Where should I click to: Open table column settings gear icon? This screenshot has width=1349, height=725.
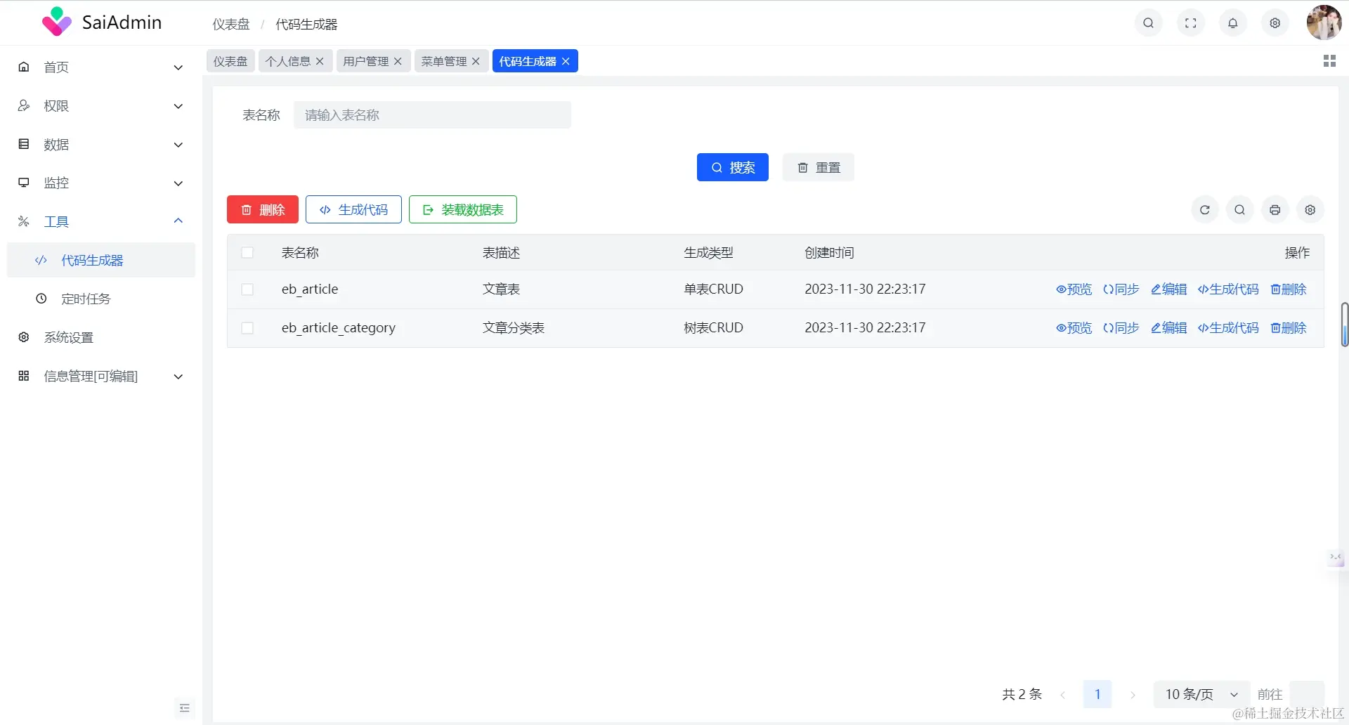click(1310, 209)
